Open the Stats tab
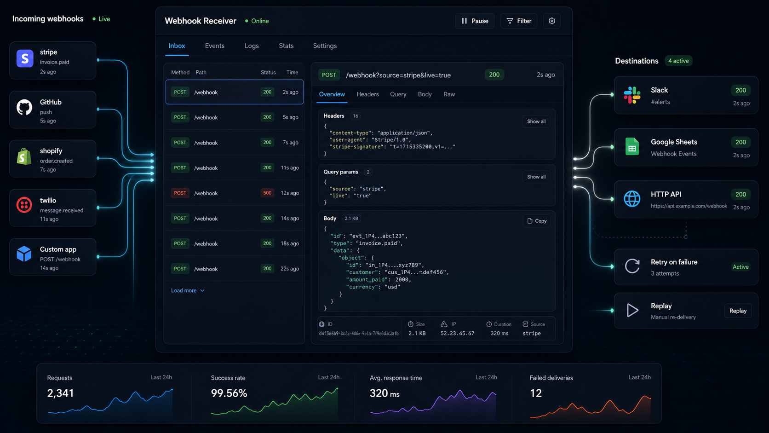 (286, 46)
